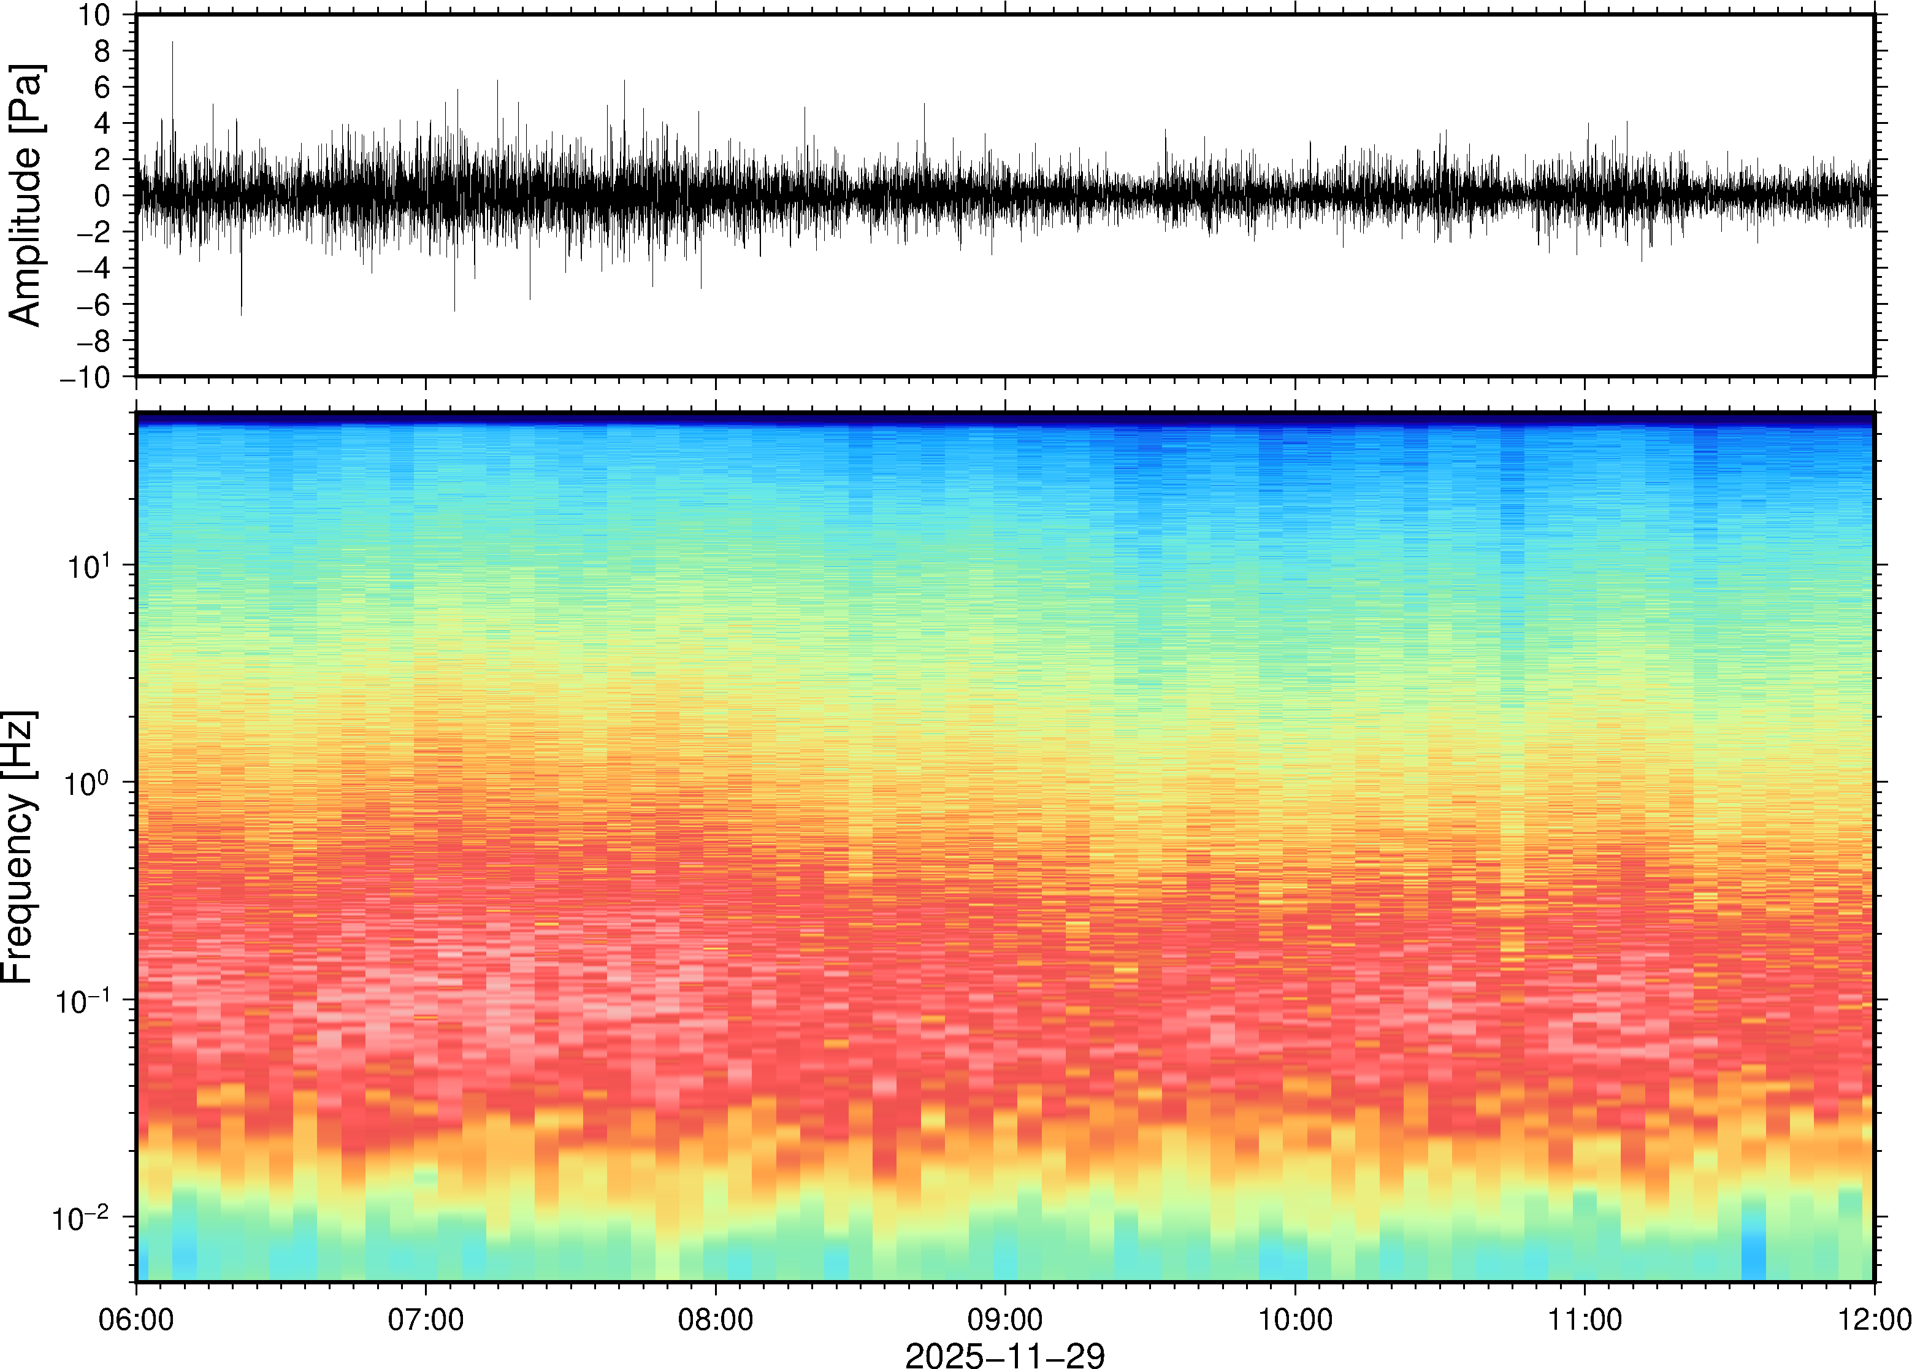This screenshot has width=1912, height=1369.
Task: Click the 09:00 time axis label
Action: click(x=1005, y=1319)
